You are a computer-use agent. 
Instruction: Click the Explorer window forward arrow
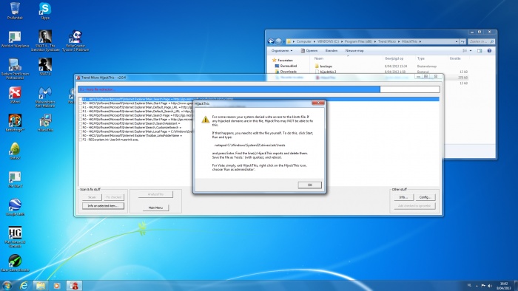(279, 41)
